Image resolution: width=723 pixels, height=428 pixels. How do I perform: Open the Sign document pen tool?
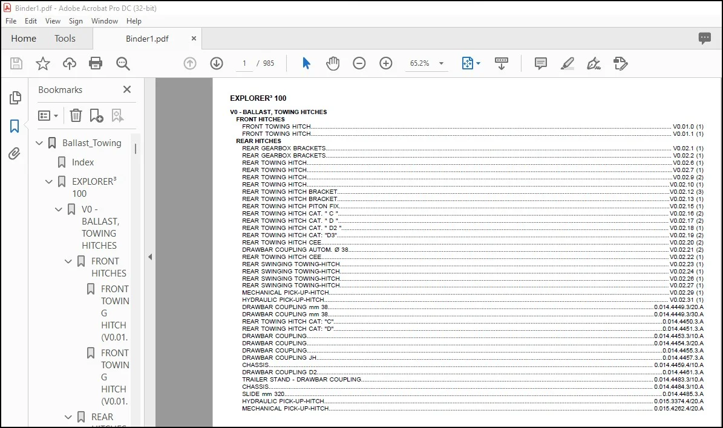(594, 63)
